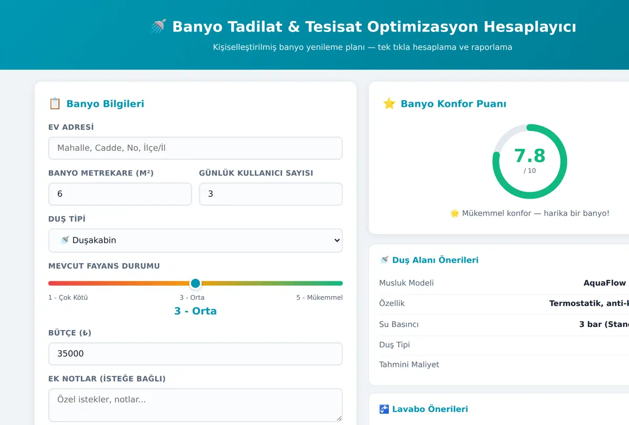629x425 pixels.
Task: Click the "Tahmini Maliyet" row label
Action: pyautogui.click(x=409, y=365)
